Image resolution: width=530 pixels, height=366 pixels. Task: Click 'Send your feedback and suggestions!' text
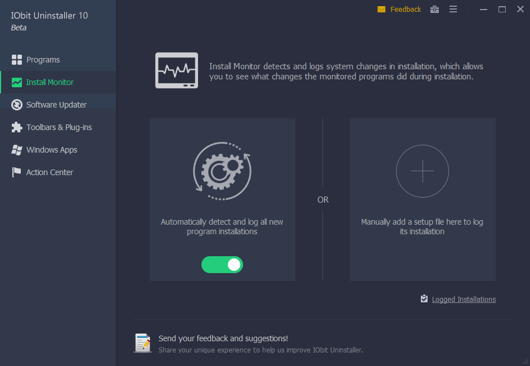[x=223, y=338]
